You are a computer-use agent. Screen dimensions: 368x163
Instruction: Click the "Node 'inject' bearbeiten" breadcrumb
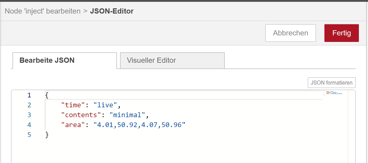tap(43, 11)
